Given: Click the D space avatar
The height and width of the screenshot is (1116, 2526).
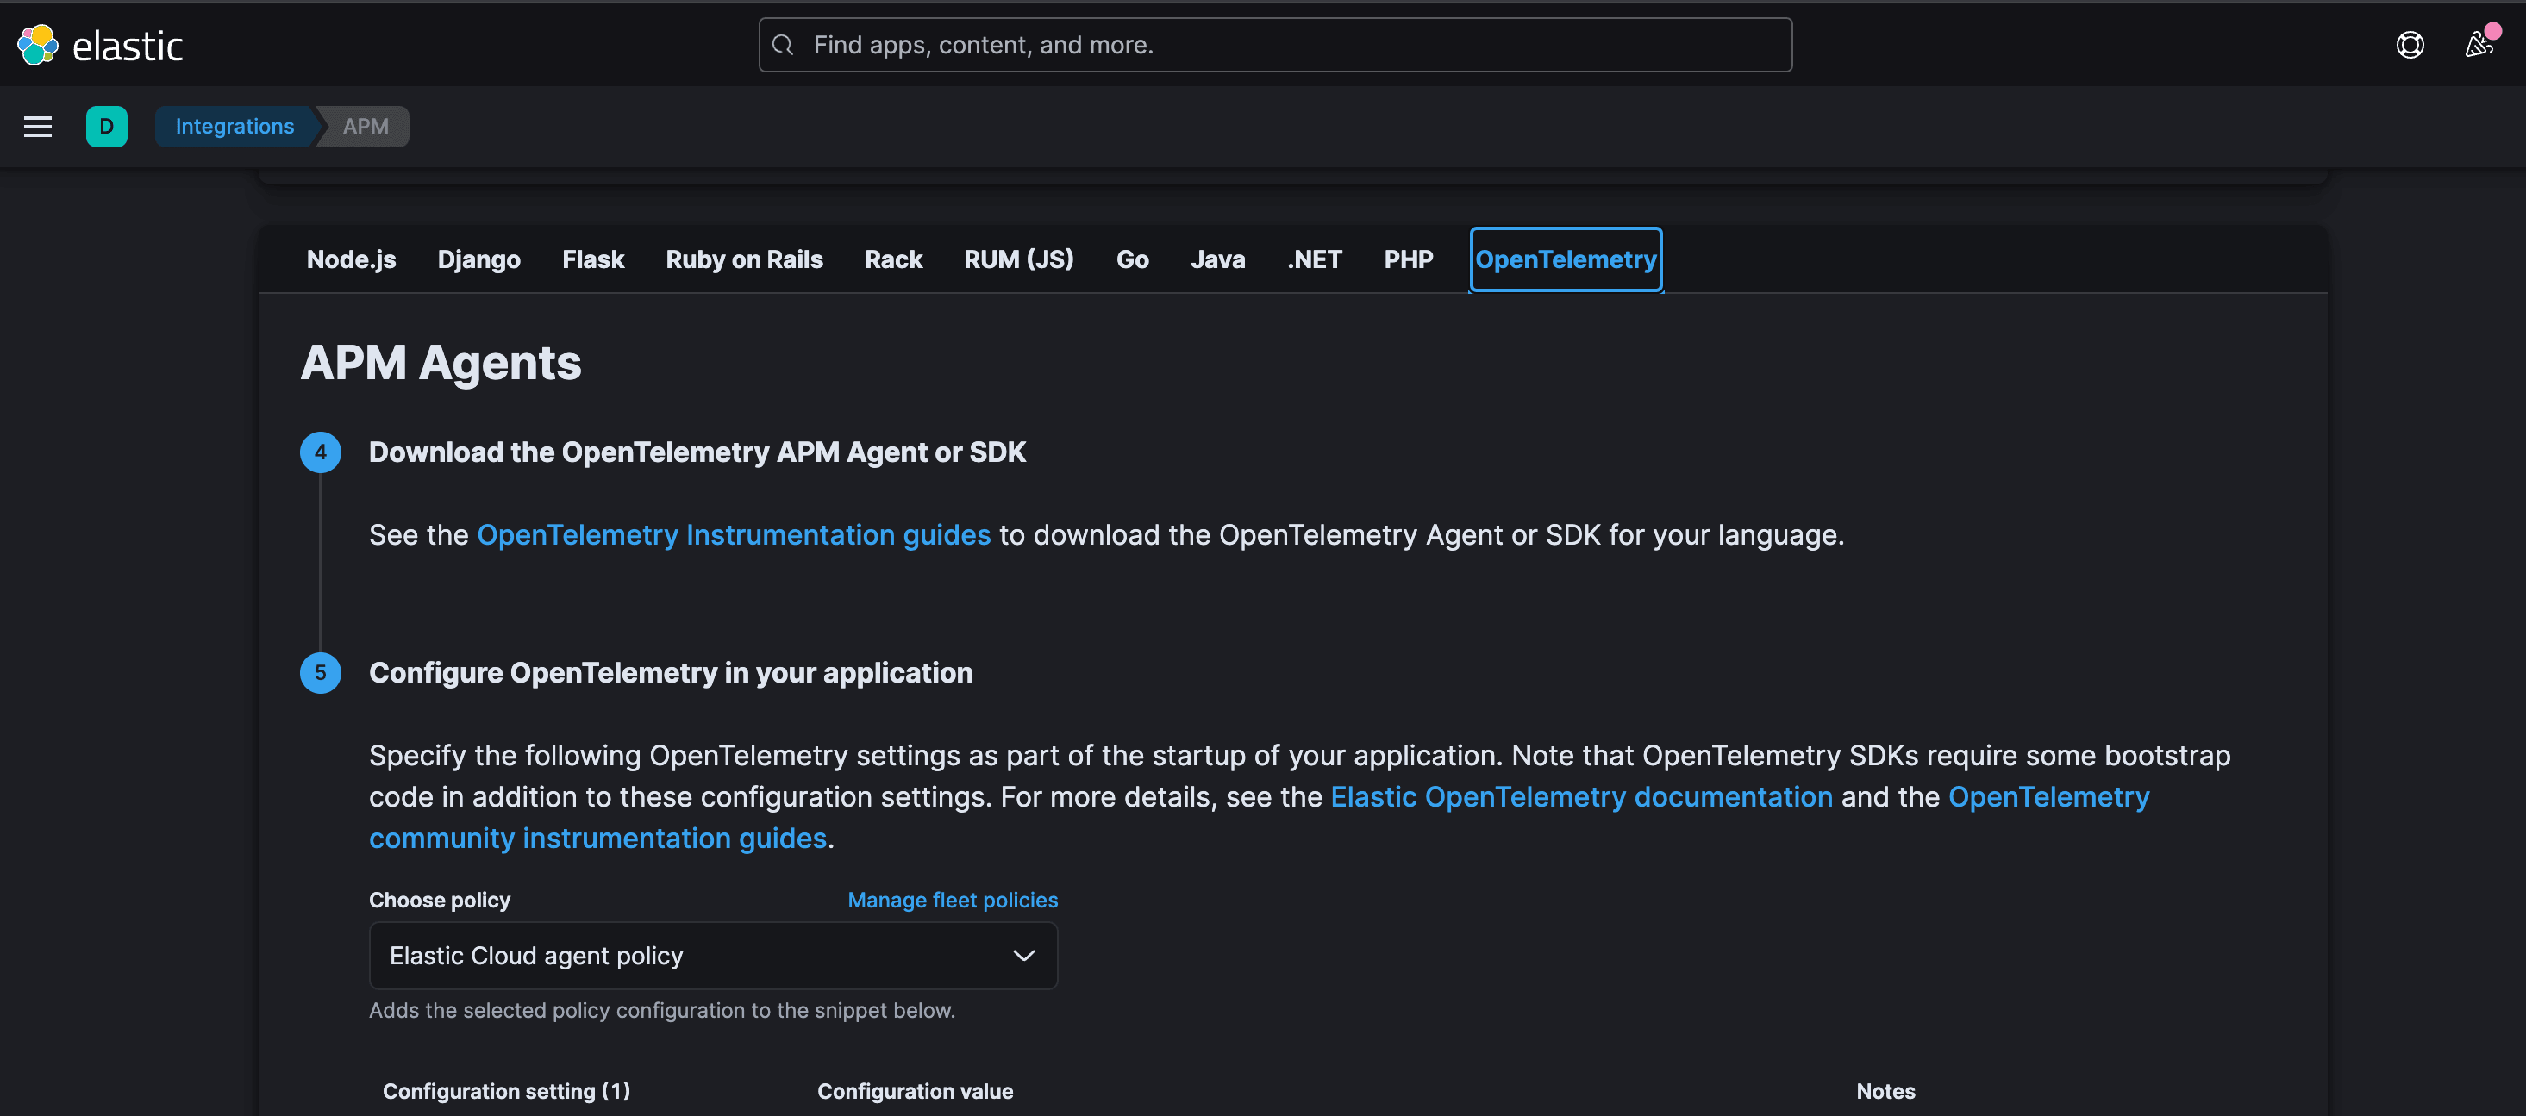Looking at the screenshot, I should (x=106, y=127).
